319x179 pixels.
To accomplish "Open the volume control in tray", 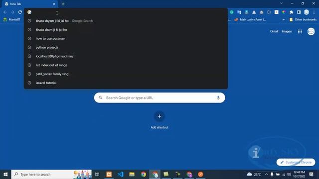I will 289,175.
